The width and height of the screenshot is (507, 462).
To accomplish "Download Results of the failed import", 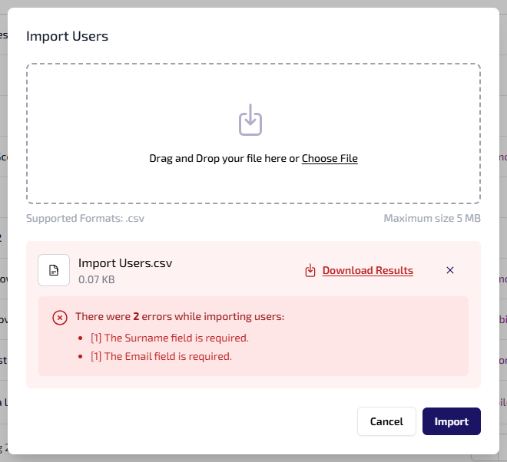I will [x=367, y=270].
